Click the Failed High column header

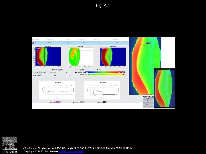pos(82,40)
